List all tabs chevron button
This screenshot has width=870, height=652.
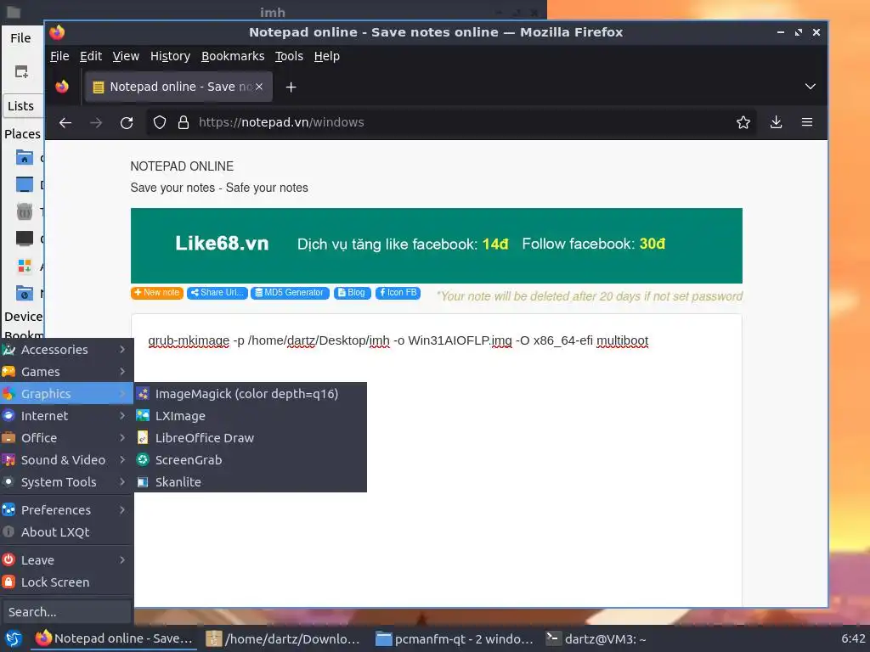pos(810,87)
